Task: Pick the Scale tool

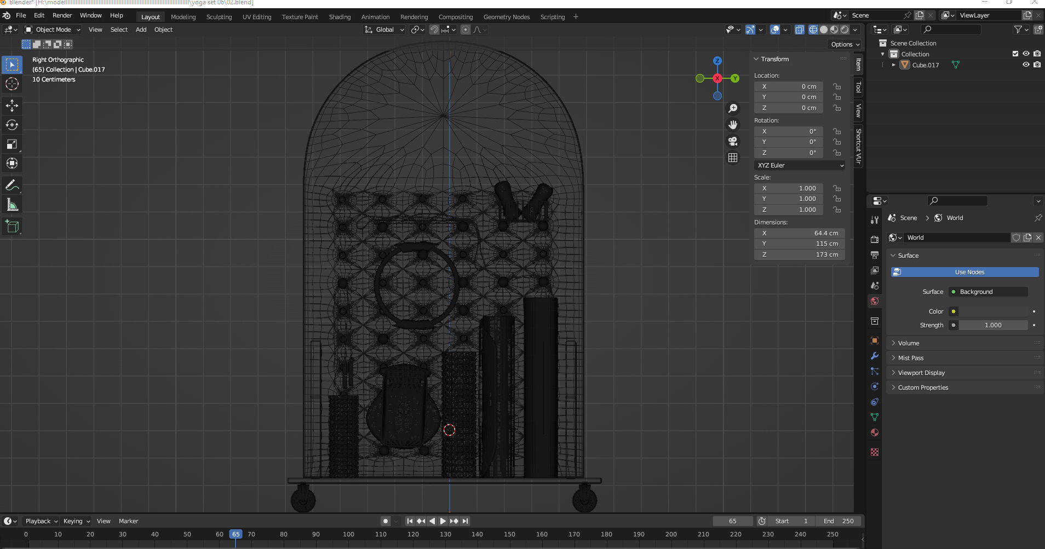Action: pos(12,144)
